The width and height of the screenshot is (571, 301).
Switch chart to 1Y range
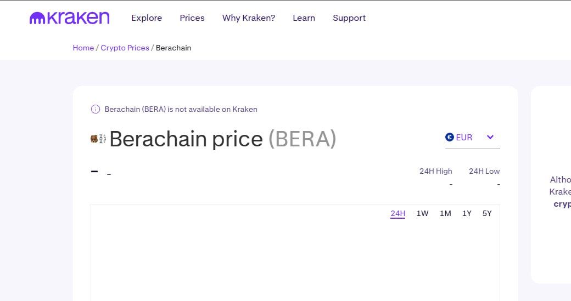coord(467,213)
